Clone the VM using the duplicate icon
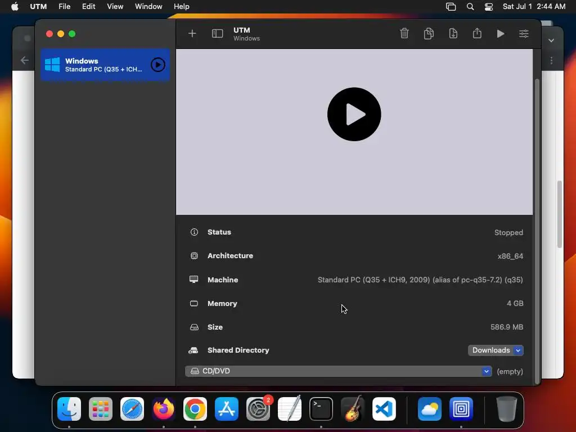This screenshot has width=576, height=432. pyautogui.click(x=429, y=33)
